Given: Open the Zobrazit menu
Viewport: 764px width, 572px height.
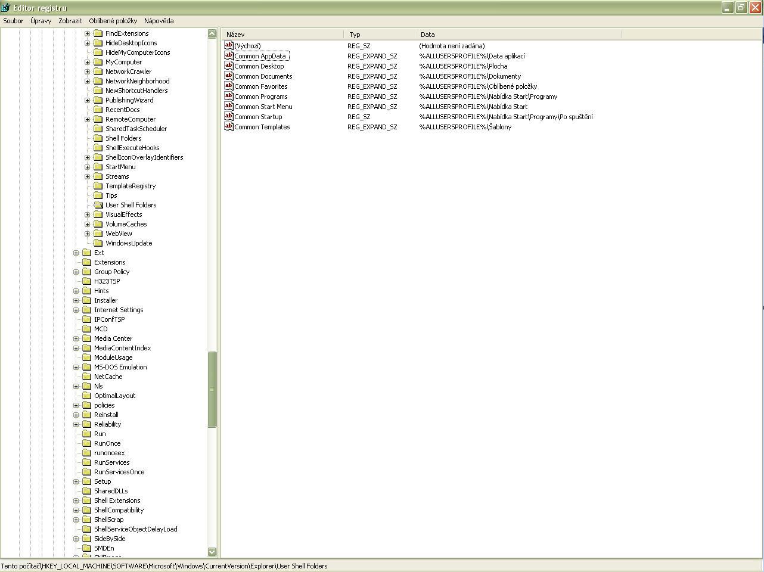Looking at the screenshot, I should point(70,21).
